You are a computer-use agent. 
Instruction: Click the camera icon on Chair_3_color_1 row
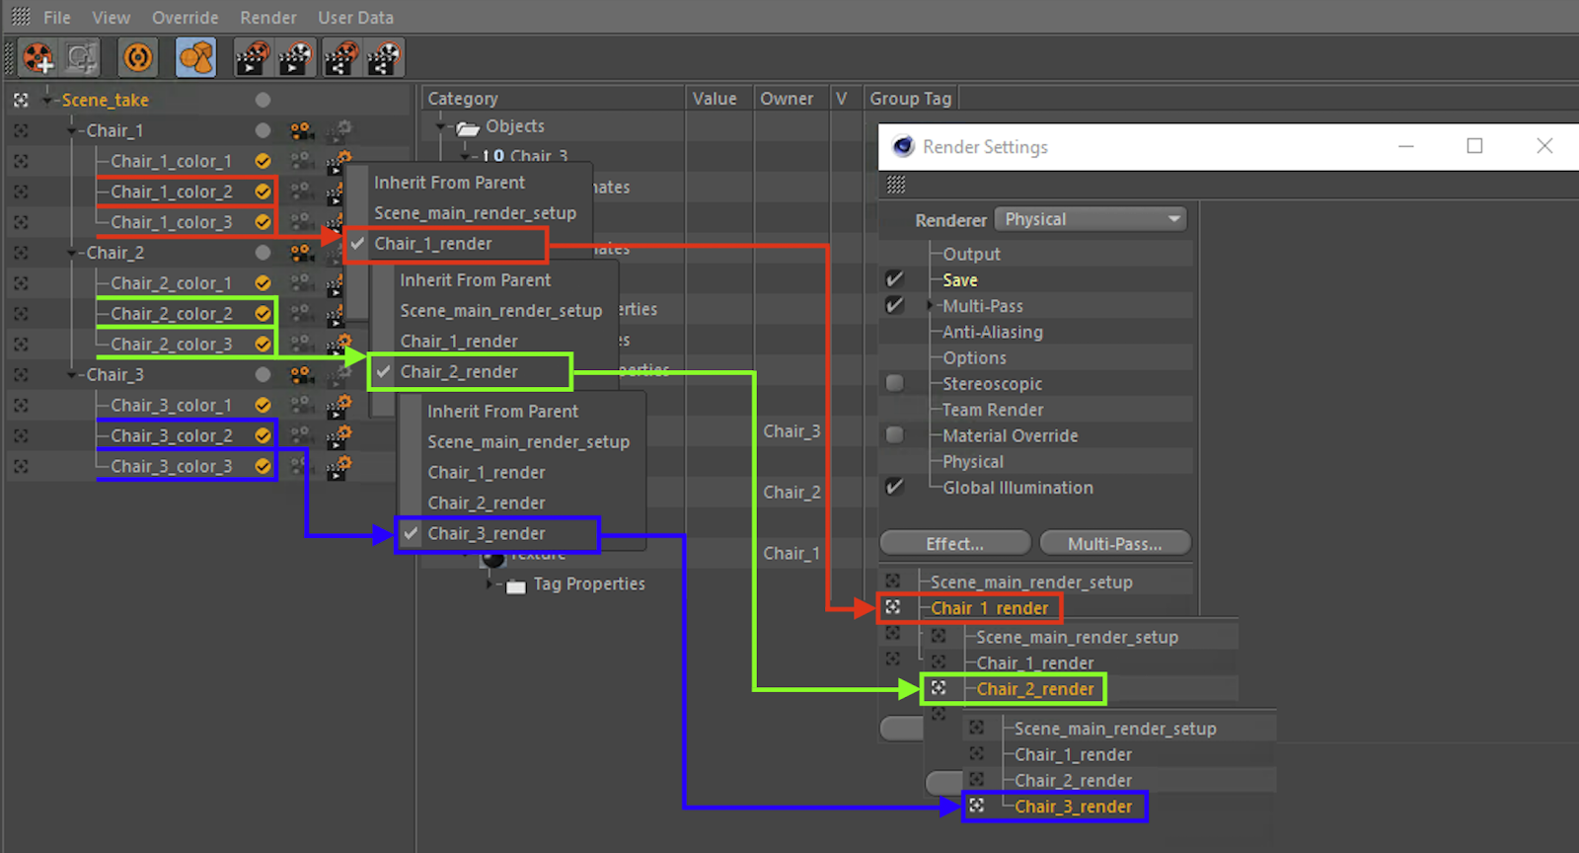pos(302,406)
